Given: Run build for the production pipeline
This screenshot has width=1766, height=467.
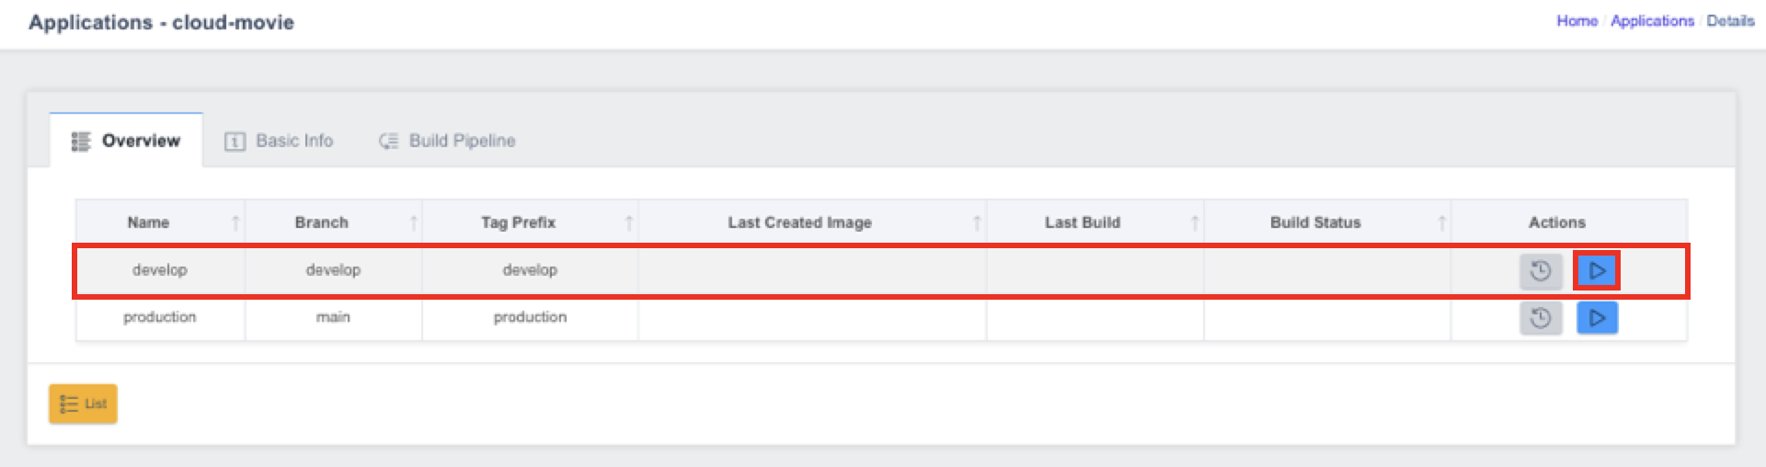Looking at the screenshot, I should (1597, 318).
